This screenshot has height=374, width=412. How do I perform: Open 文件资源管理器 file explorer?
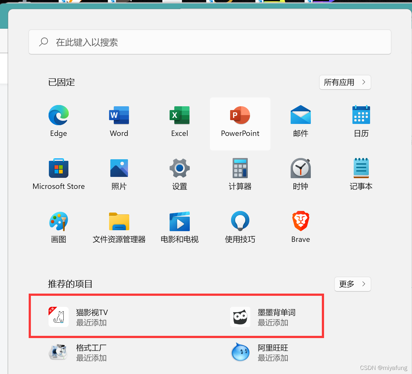coord(119,221)
